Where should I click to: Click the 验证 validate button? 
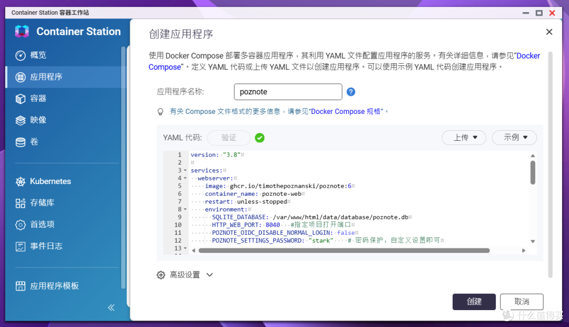(229, 138)
